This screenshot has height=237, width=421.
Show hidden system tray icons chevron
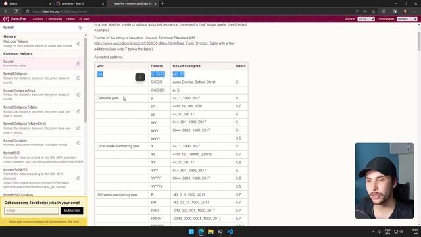click(373, 232)
